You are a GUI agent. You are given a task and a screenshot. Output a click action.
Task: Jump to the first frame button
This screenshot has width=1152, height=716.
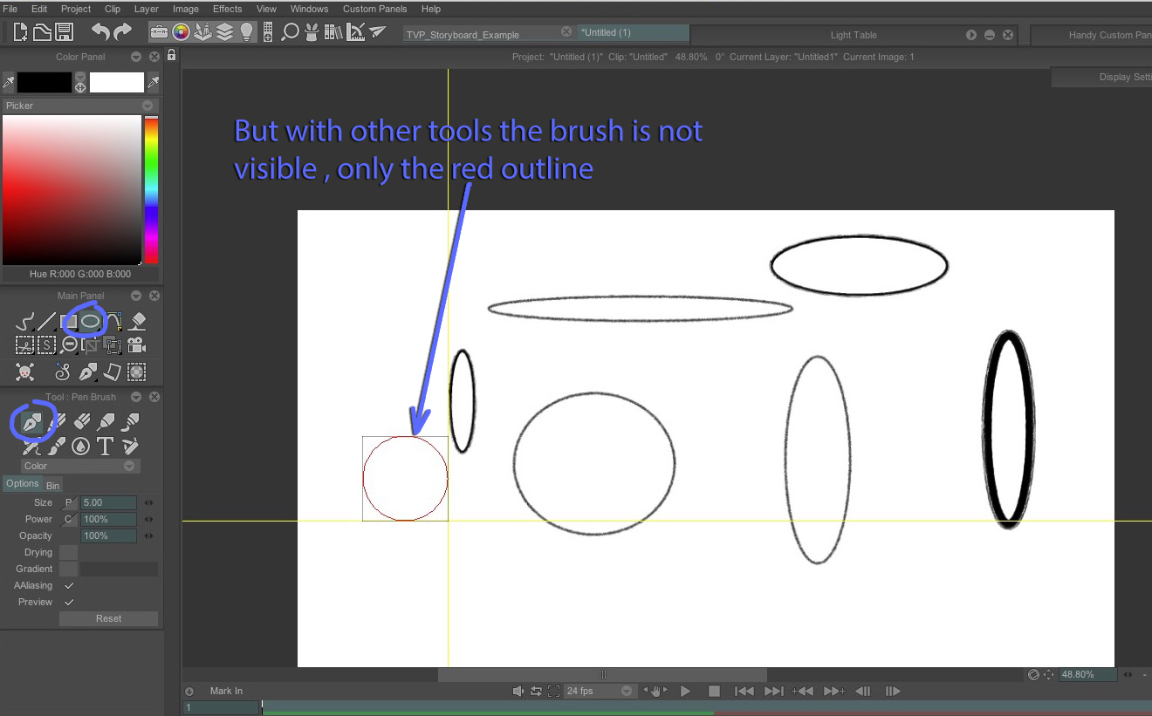pos(744,691)
